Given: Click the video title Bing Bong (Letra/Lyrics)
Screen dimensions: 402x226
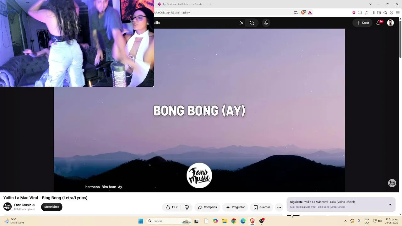Looking at the screenshot, I should tap(45, 198).
